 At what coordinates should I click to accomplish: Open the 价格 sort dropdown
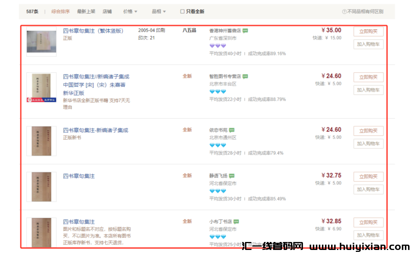point(130,11)
